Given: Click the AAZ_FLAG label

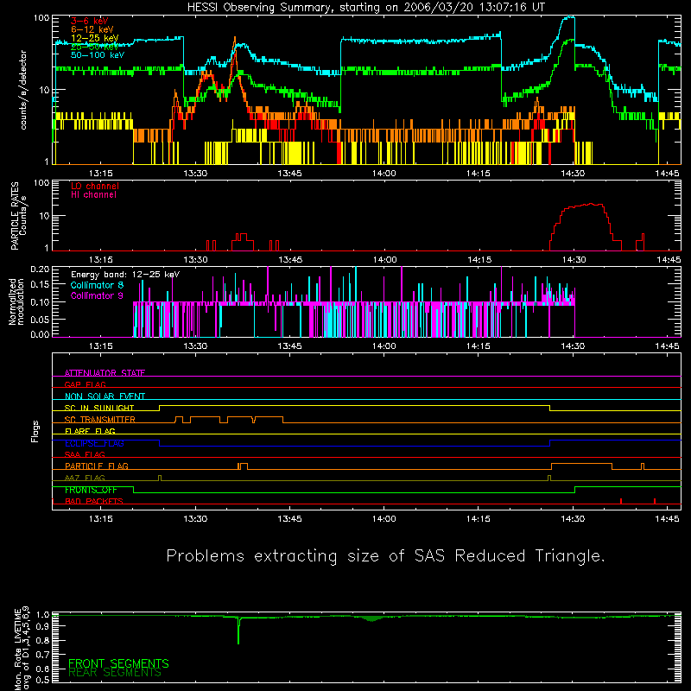Looking at the screenshot, I should 85,478.
